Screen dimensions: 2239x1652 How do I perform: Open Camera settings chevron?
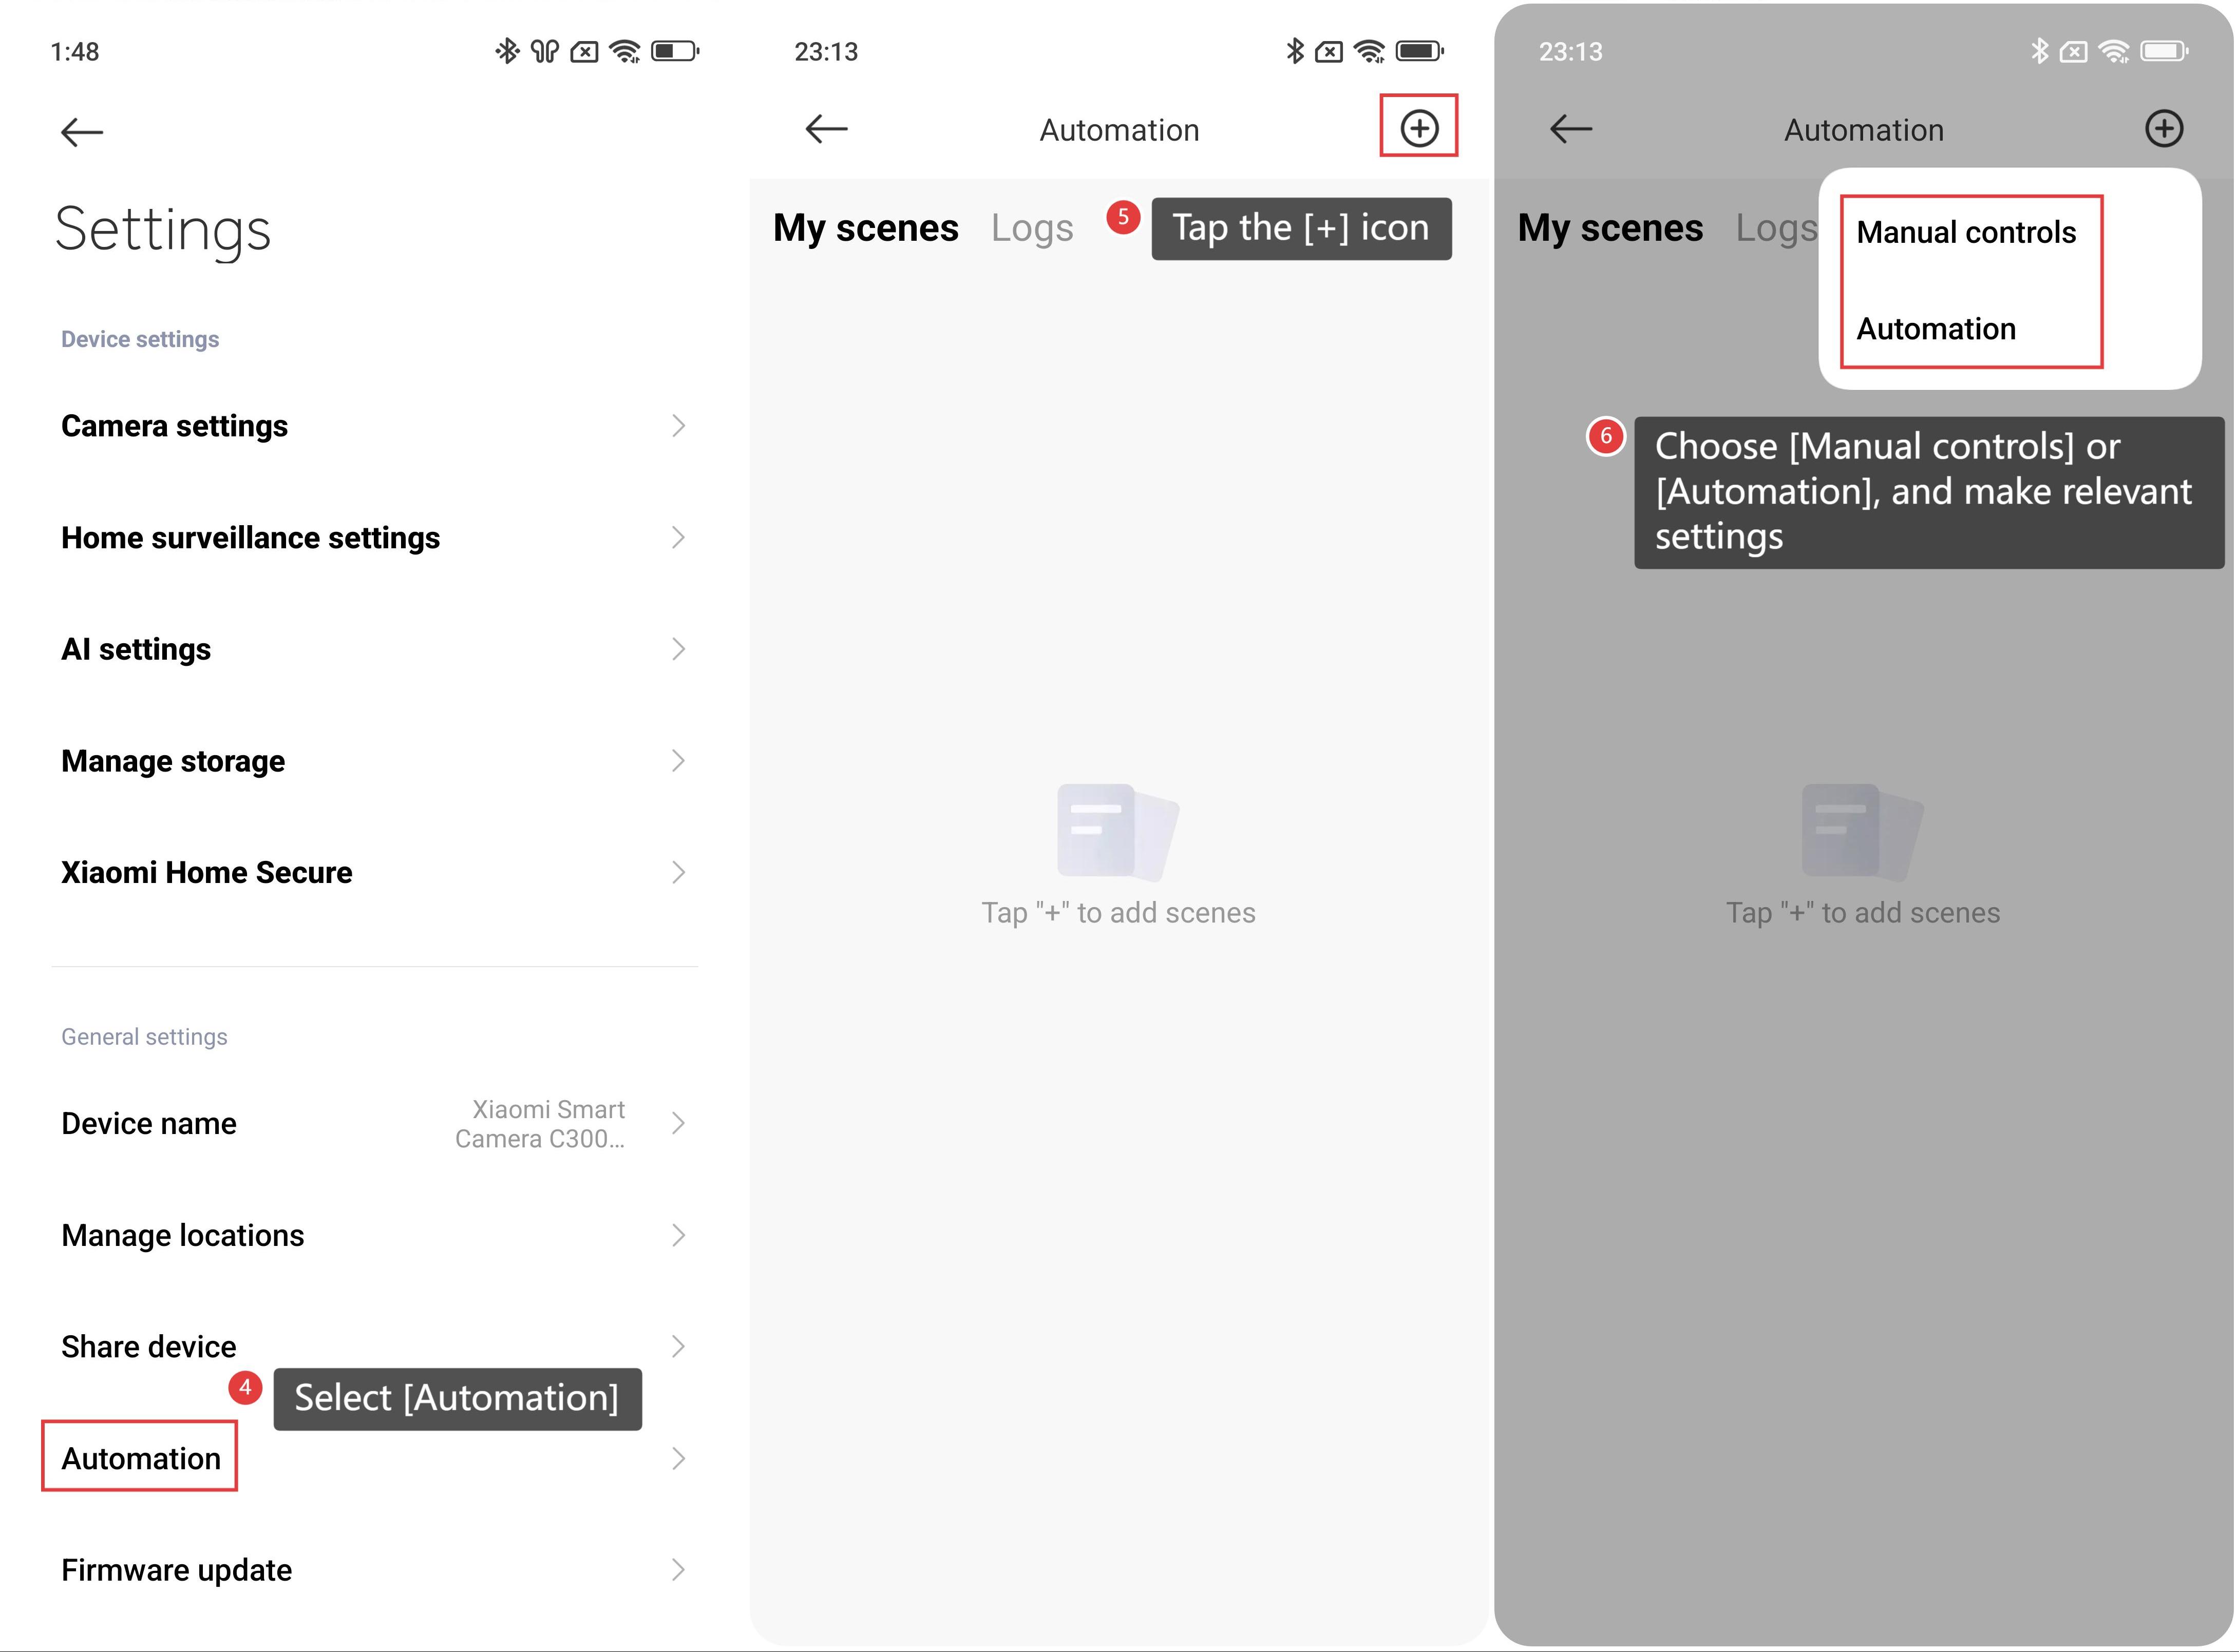(678, 426)
